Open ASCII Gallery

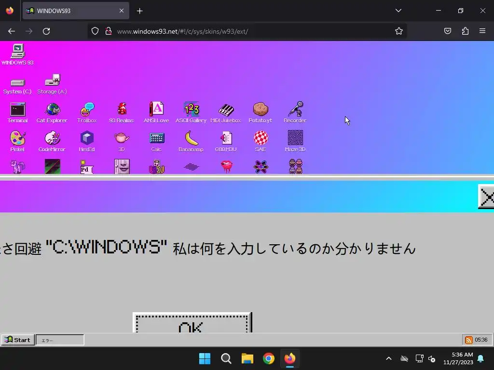(x=191, y=113)
